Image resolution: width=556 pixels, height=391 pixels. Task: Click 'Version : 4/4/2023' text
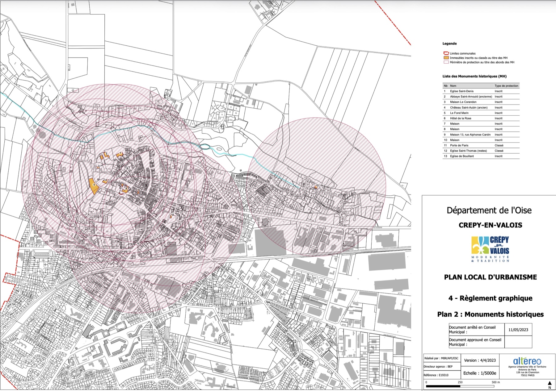pos(480,360)
